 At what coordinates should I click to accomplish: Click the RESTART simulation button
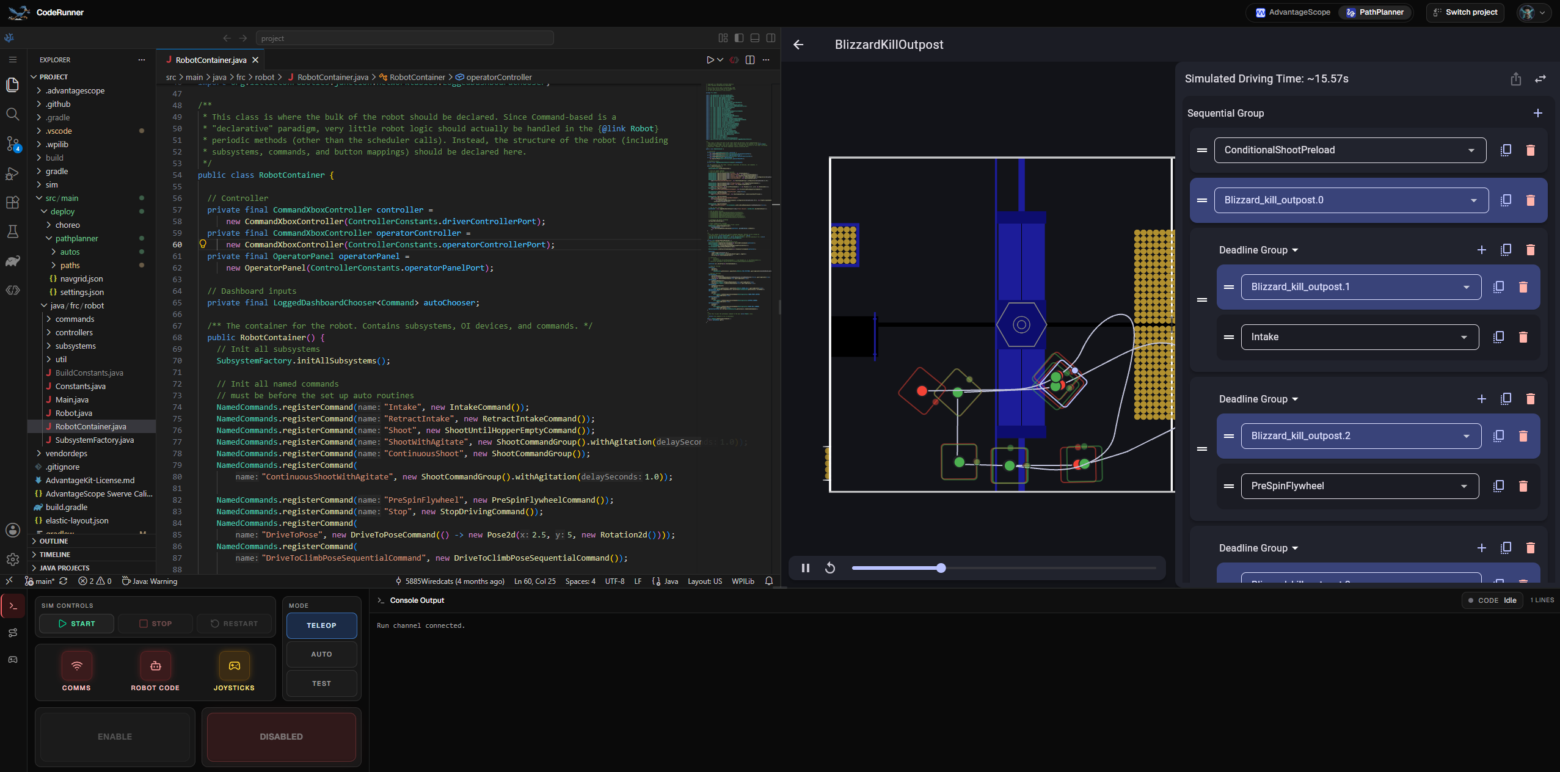(x=235, y=624)
